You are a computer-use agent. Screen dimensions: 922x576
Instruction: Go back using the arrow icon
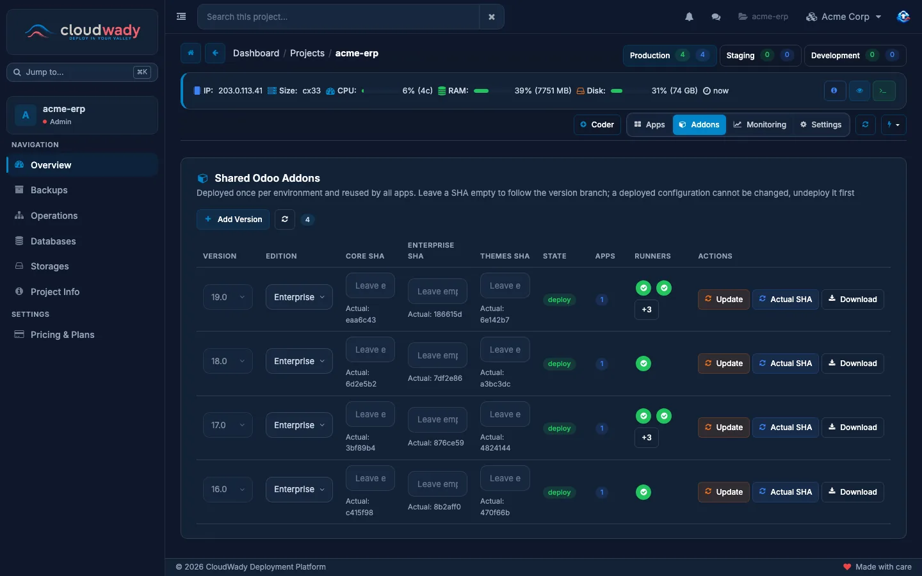(x=215, y=53)
